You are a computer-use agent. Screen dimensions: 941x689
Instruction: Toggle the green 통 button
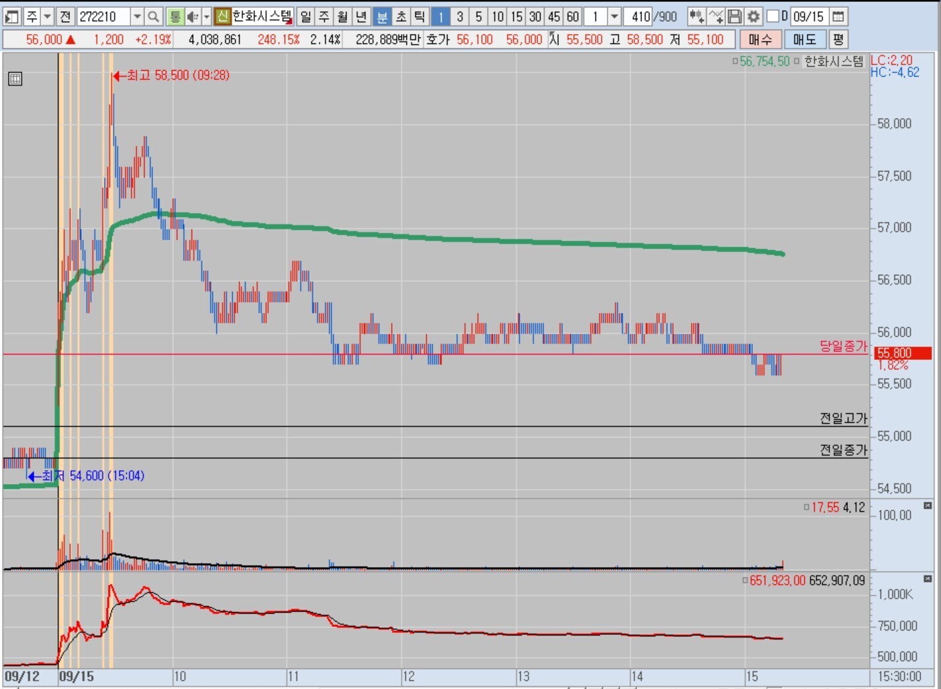[x=174, y=16]
